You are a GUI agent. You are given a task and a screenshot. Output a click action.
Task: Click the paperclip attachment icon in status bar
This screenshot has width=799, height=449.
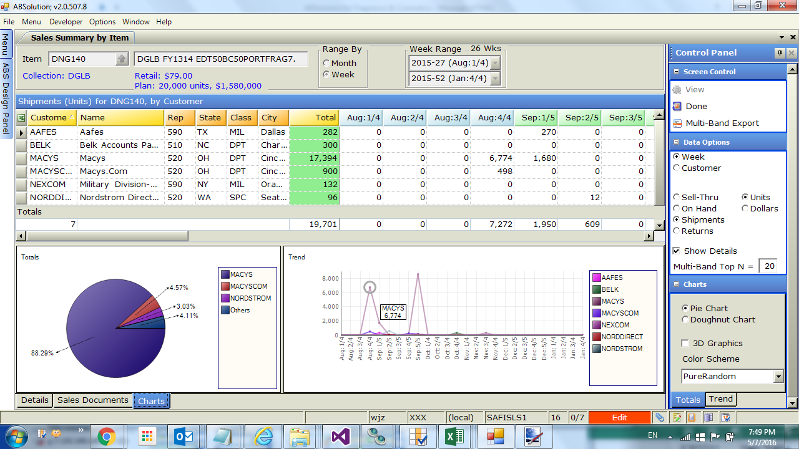pyautogui.click(x=660, y=417)
